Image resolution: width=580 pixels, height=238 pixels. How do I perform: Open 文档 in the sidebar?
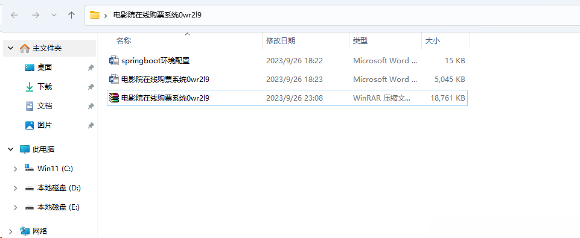coord(45,106)
